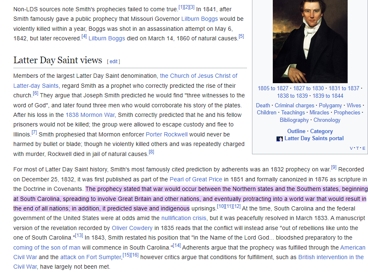Follow 'coming of the son of man' link

47,247
